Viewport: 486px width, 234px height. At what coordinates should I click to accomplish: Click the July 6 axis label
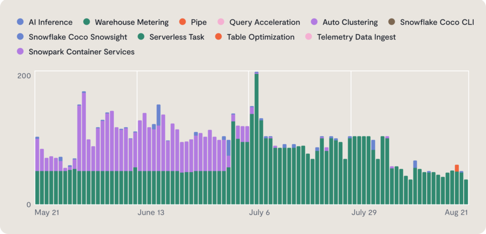coord(260,213)
